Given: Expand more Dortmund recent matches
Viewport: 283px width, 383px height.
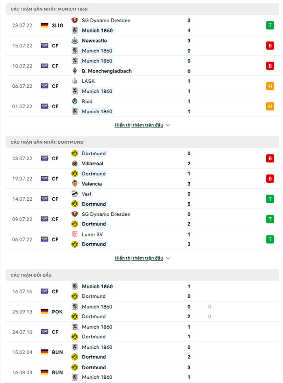Looking at the screenshot, I should 139,258.
